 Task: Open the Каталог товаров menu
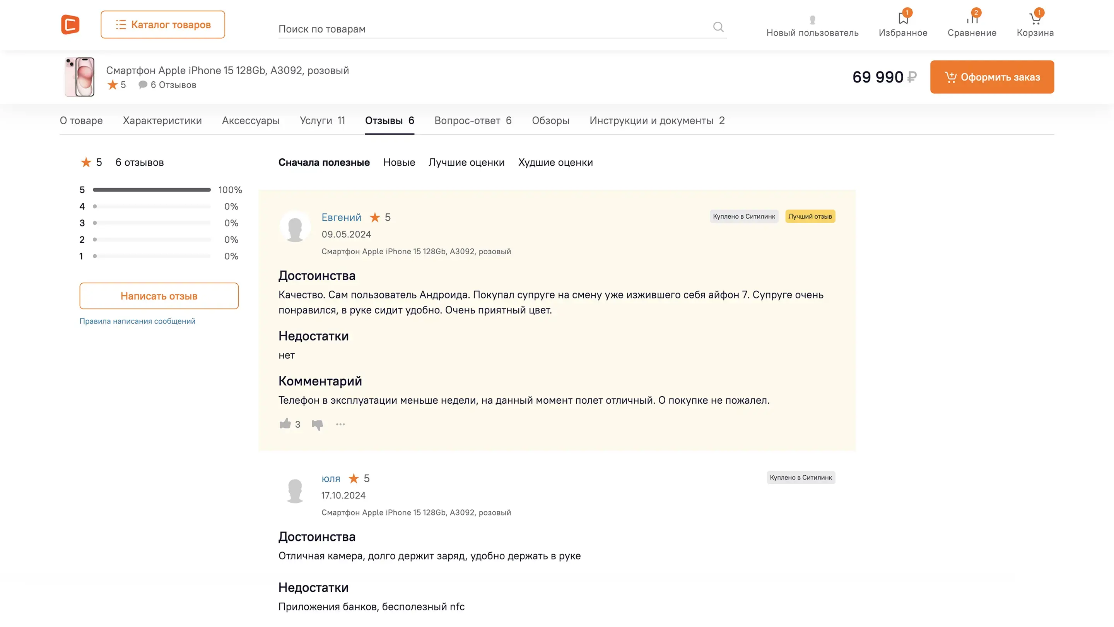[x=162, y=25]
